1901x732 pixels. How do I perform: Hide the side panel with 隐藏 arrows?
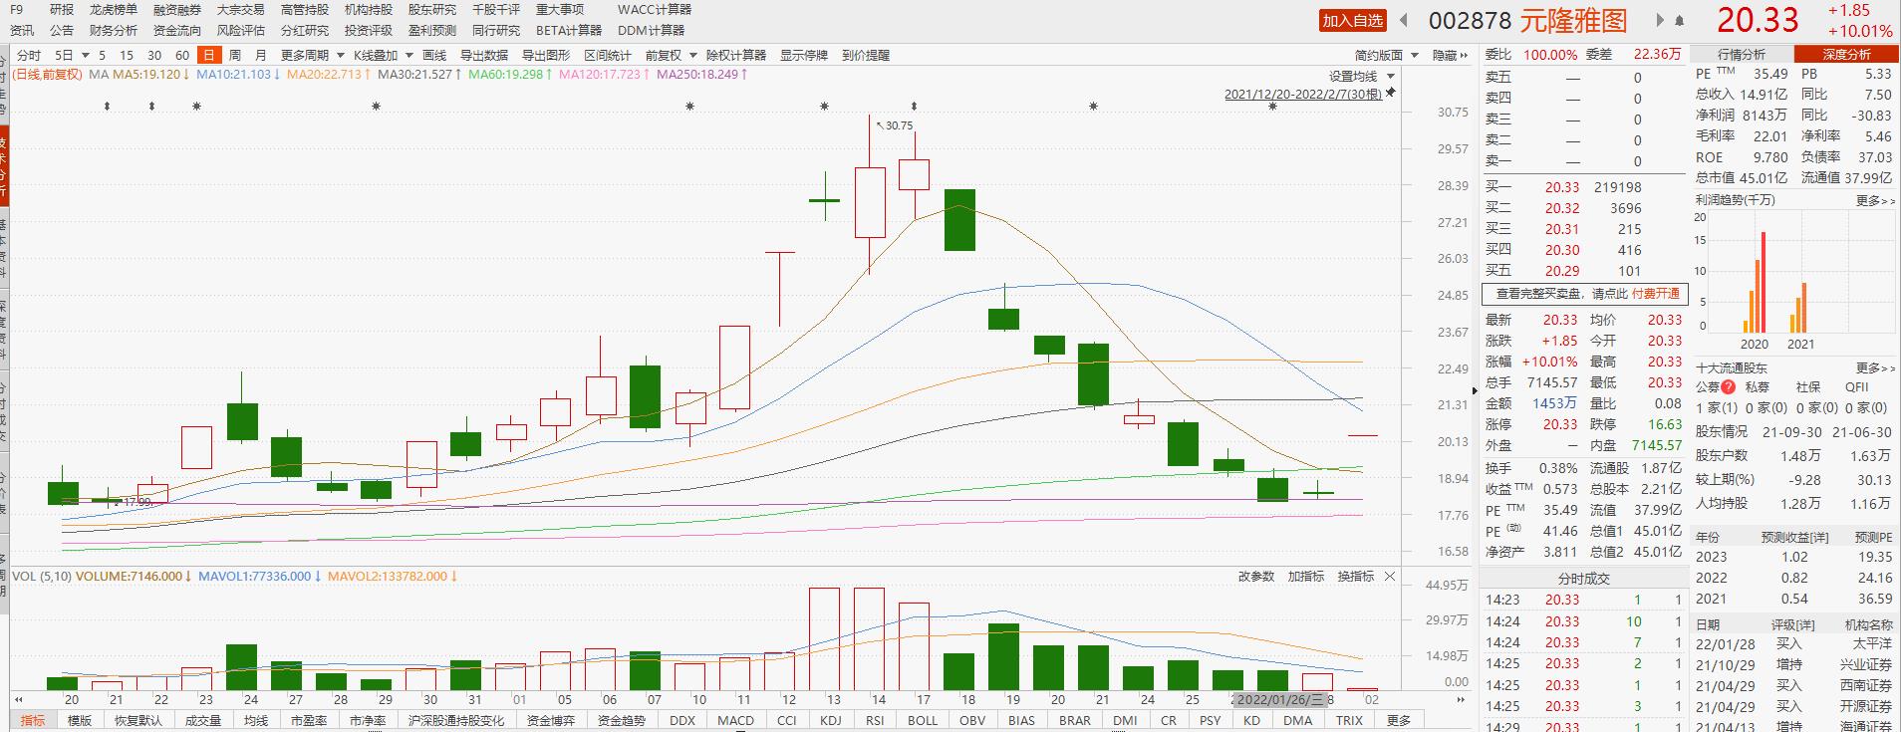[x=1451, y=56]
